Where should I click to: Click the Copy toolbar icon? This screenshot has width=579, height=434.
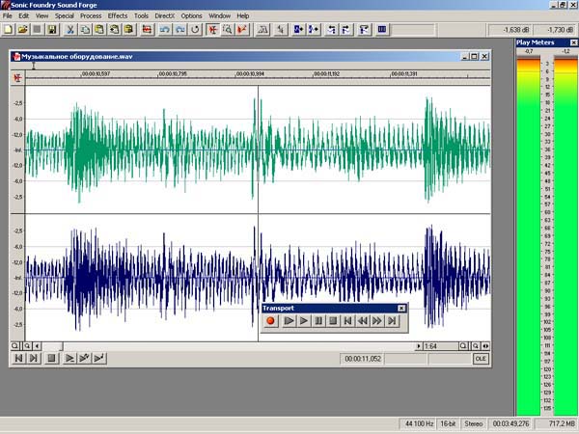point(85,30)
